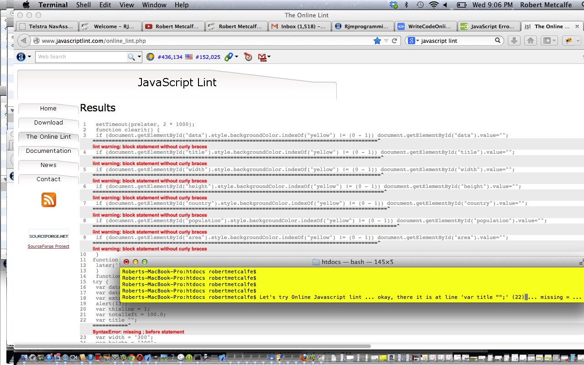This screenshot has width=584, height=365.
Task: Expand the URL bar history dropdown arrow
Action: click(x=386, y=41)
